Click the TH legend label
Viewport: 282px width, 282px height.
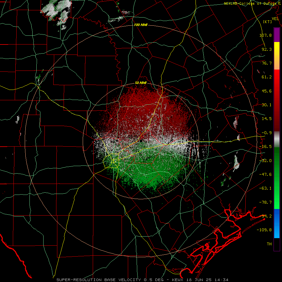coord(269,244)
